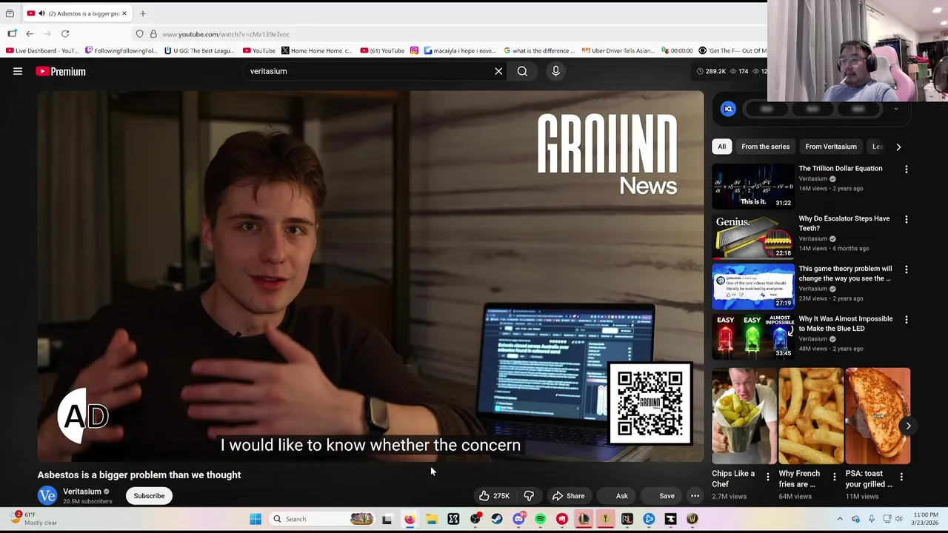This screenshot has height=533, width=948.
Task: Clear the veritasium search text
Action: pyautogui.click(x=498, y=71)
